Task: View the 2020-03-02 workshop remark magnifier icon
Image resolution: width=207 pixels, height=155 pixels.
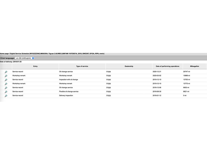Action: pos(6,76)
